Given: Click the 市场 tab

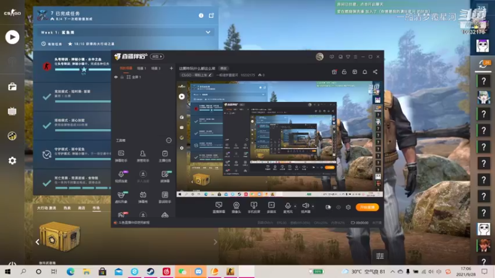Looking at the screenshot, I should tap(96, 208).
